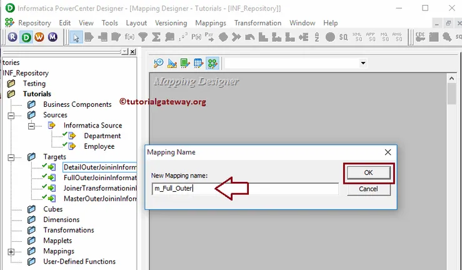The height and width of the screenshot is (270, 462).
Task: Activate the Mapping Designer tool icon
Action: coord(213,63)
